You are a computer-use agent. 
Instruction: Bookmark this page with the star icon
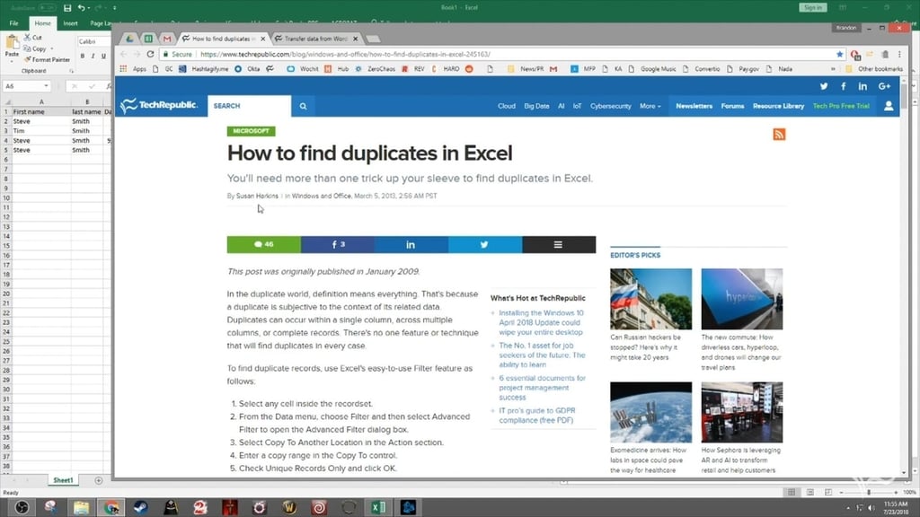tap(840, 54)
